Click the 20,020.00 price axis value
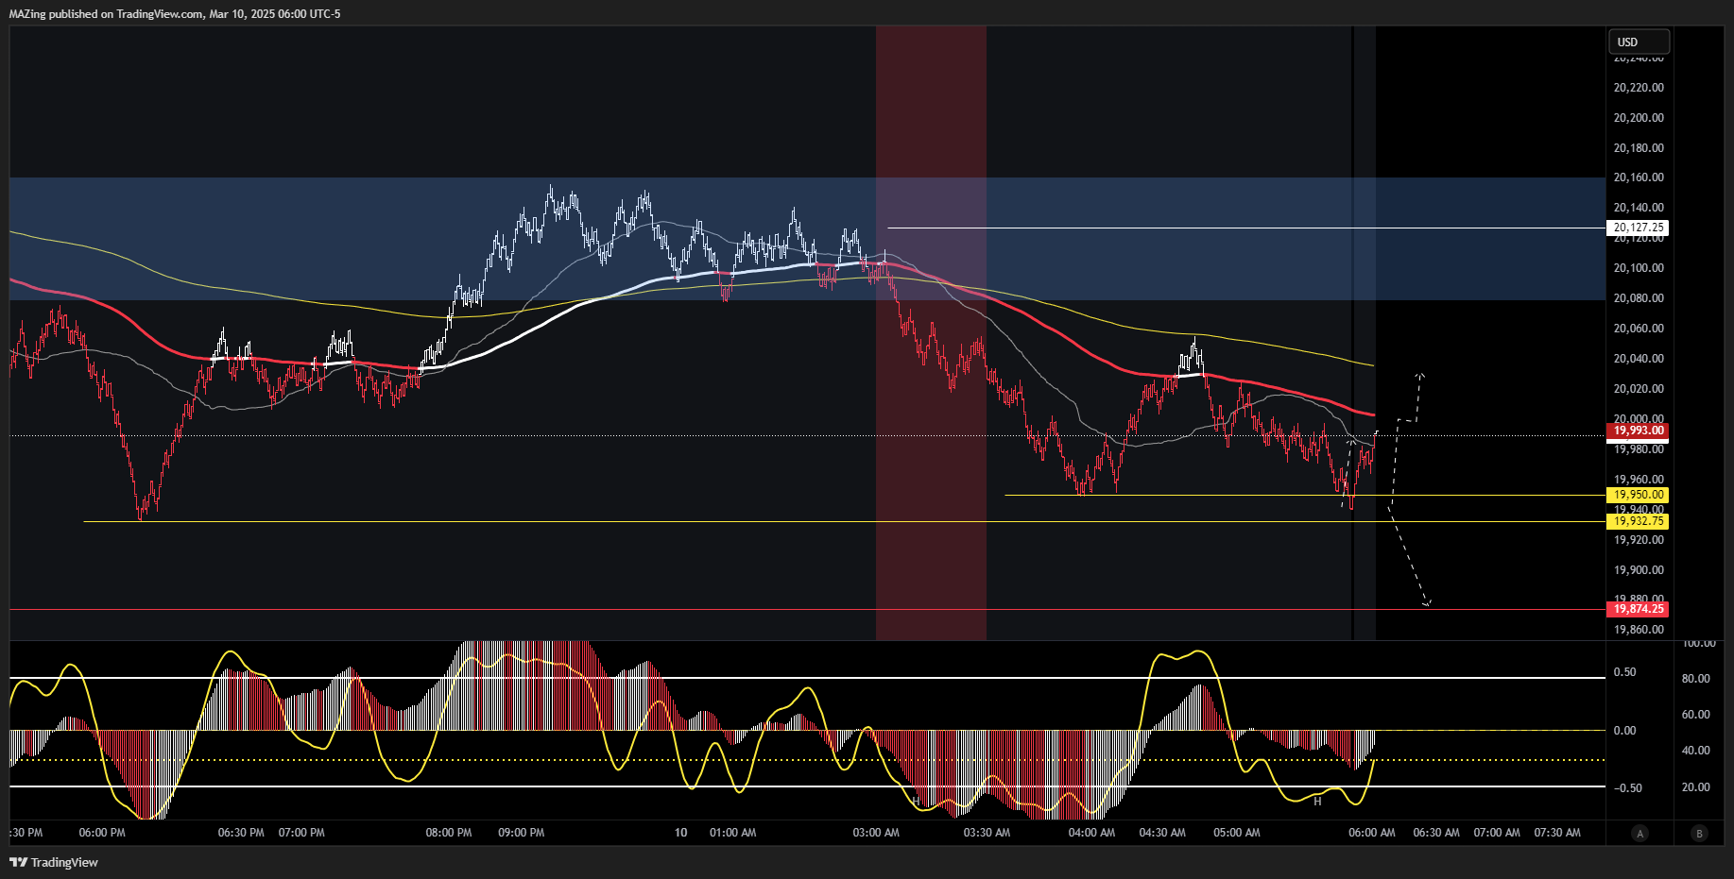 [1639, 389]
